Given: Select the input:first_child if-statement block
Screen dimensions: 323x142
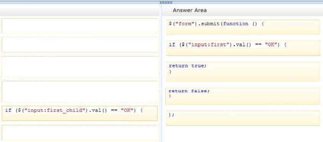Looking at the screenshot, I should 80,113.
